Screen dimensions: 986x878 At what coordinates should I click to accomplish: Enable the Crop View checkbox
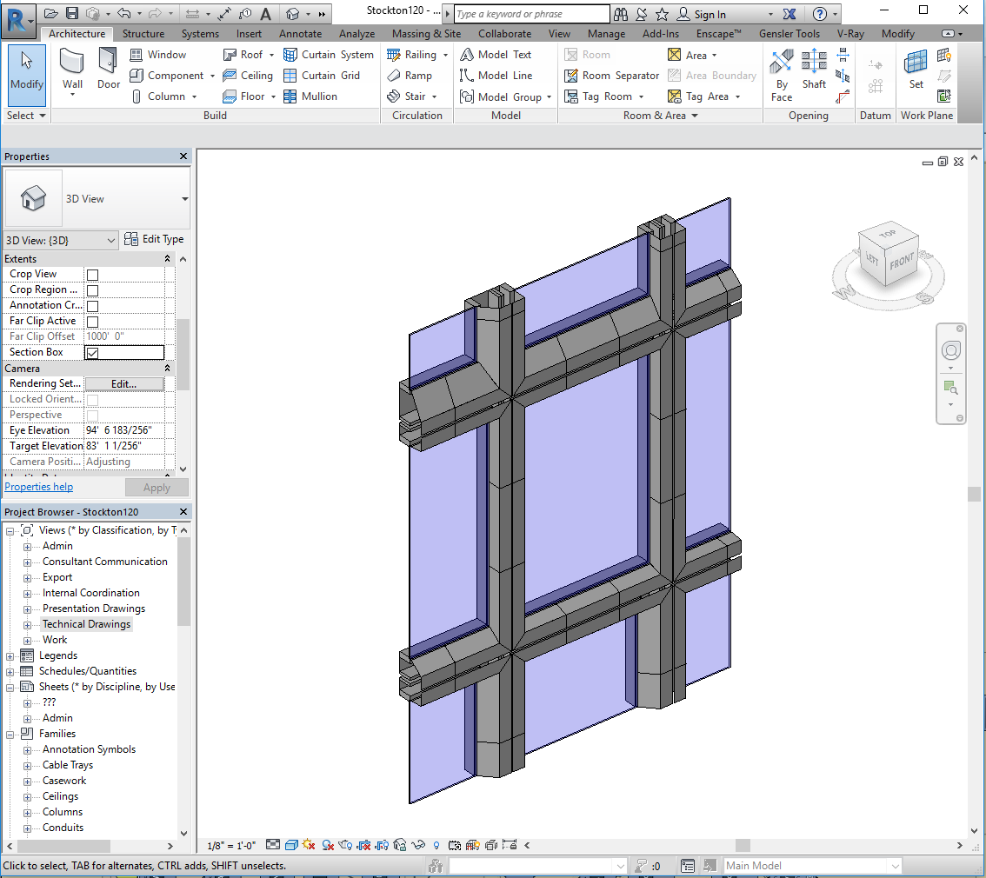point(92,275)
